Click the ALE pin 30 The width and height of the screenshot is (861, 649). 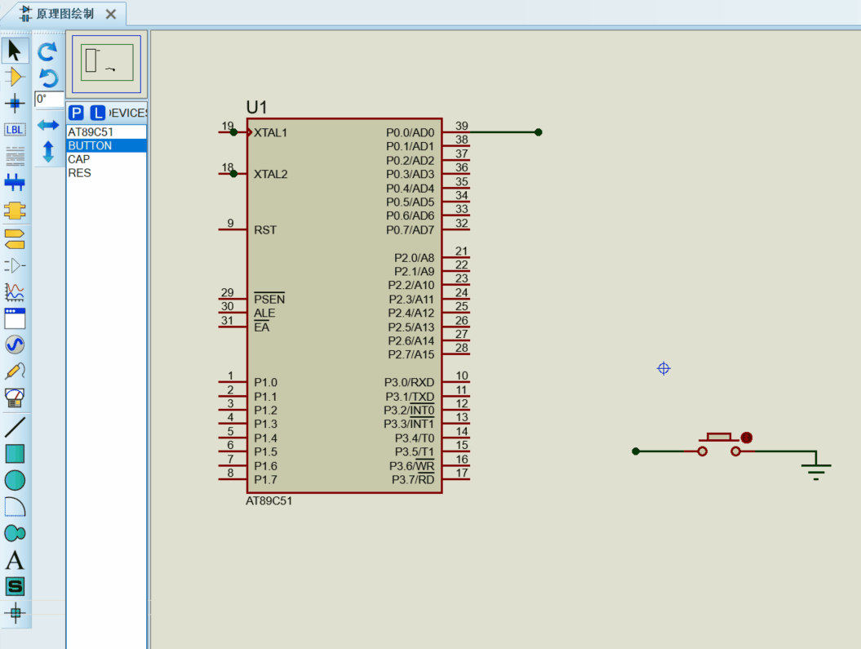pyautogui.click(x=233, y=312)
